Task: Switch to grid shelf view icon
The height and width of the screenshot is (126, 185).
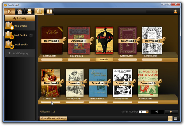Action: click(x=170, y=118)
